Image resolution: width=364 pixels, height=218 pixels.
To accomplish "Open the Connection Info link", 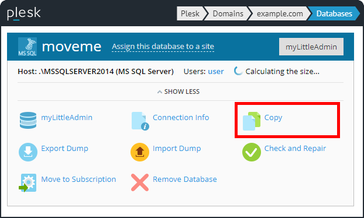I will (x=181, y=117).
